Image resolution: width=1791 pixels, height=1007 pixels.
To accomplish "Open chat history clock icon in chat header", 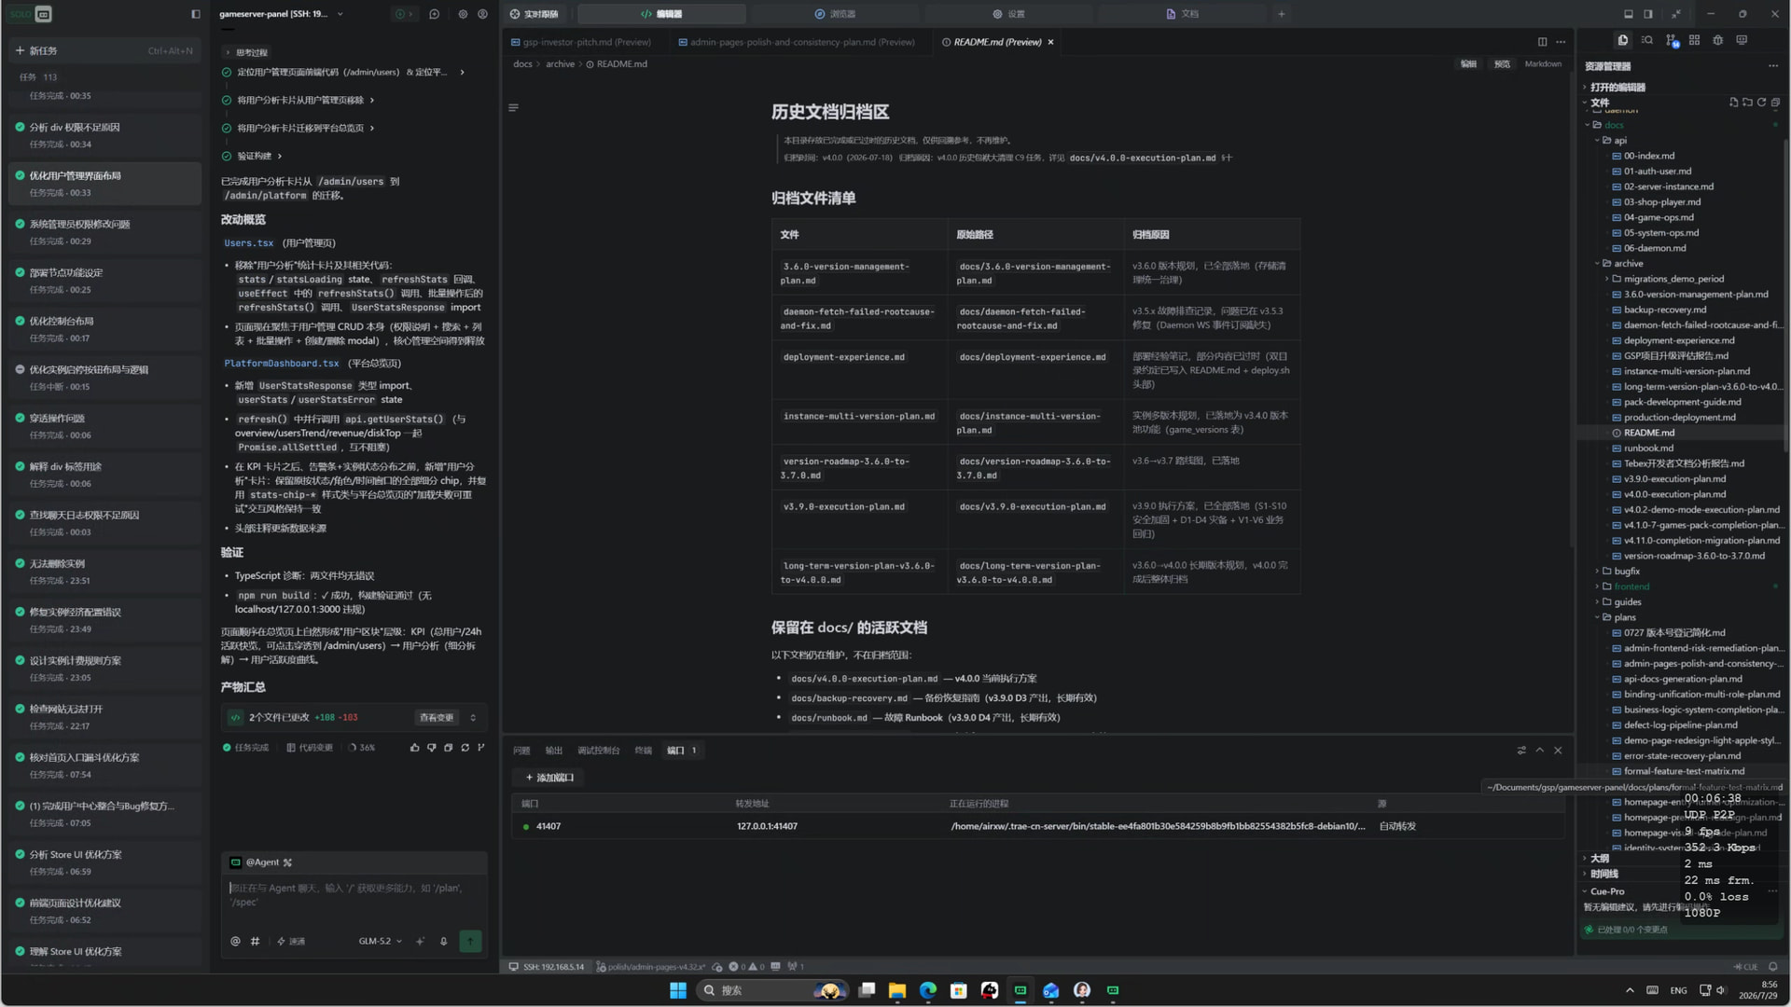I will click(x=434, y=14).
